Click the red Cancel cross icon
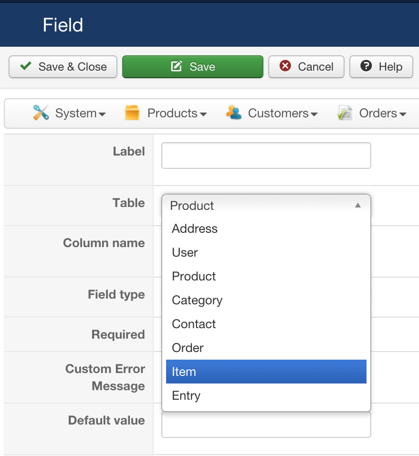419x456 pixels. coord(285,66)
